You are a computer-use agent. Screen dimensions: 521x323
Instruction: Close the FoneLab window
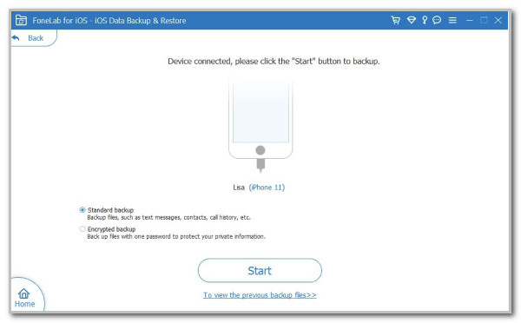coord(498,20)
